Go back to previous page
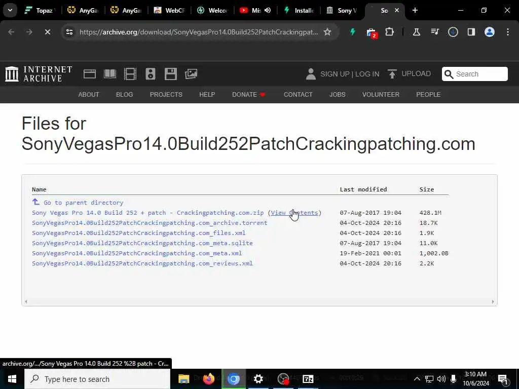The width and height of the screenshot is (519, 389). click(x=11, y=32)
